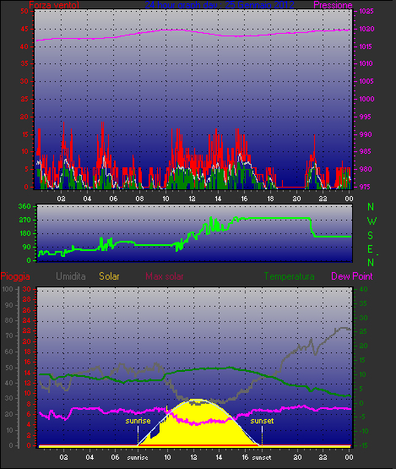
Task: Click the peak of the yellow solar curve
Action: (198, 400)
